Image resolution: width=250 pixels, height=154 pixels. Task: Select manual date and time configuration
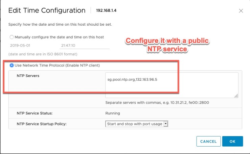tap(12, 37)
